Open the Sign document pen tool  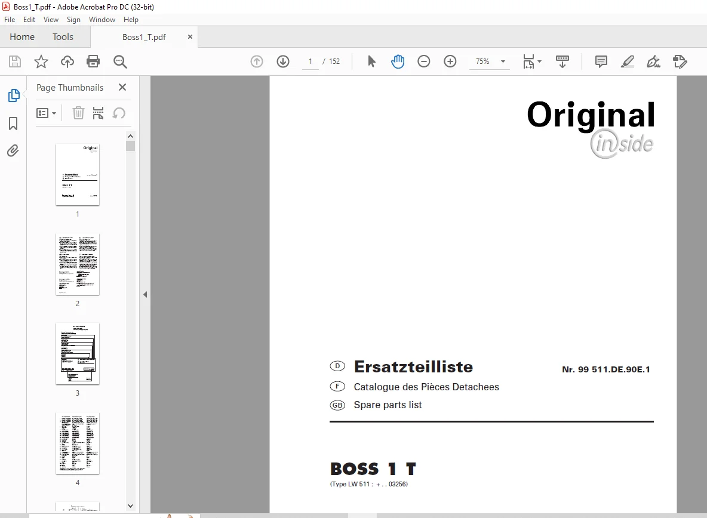[653, 61]
